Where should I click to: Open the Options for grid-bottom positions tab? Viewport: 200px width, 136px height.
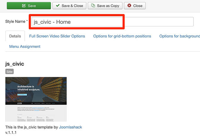pos(122,36)
